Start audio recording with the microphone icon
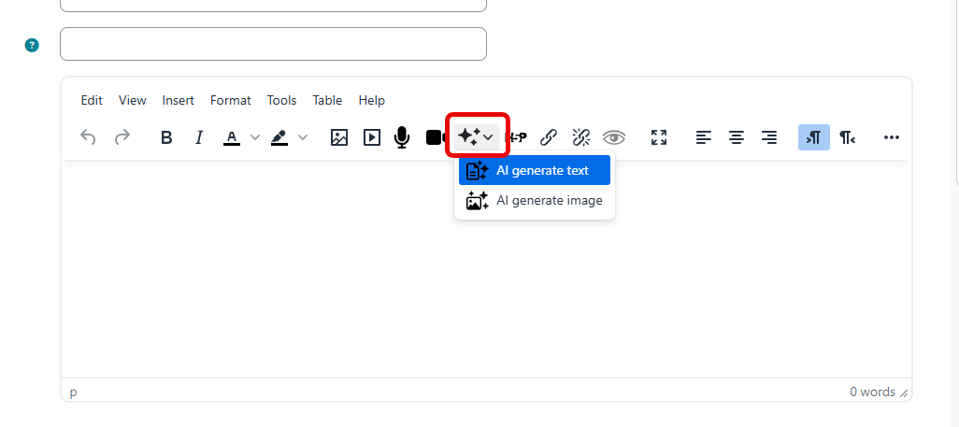Image resolution: width=959 pixels, height=427 pixels. tap(402, 137)
